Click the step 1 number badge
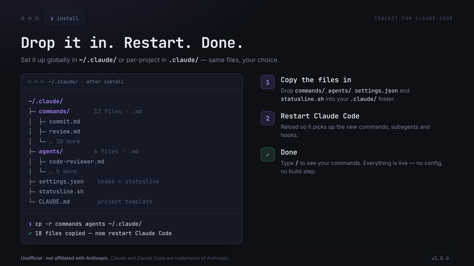The width and height of the screenshot is (474, 266). point(267,82)
